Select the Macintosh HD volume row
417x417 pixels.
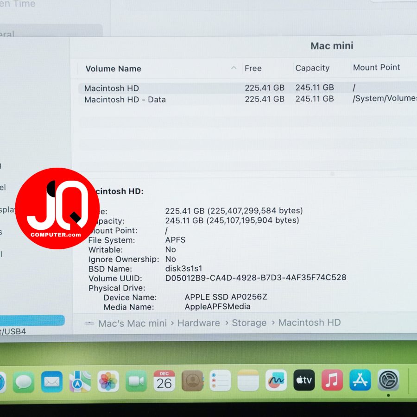247,88
